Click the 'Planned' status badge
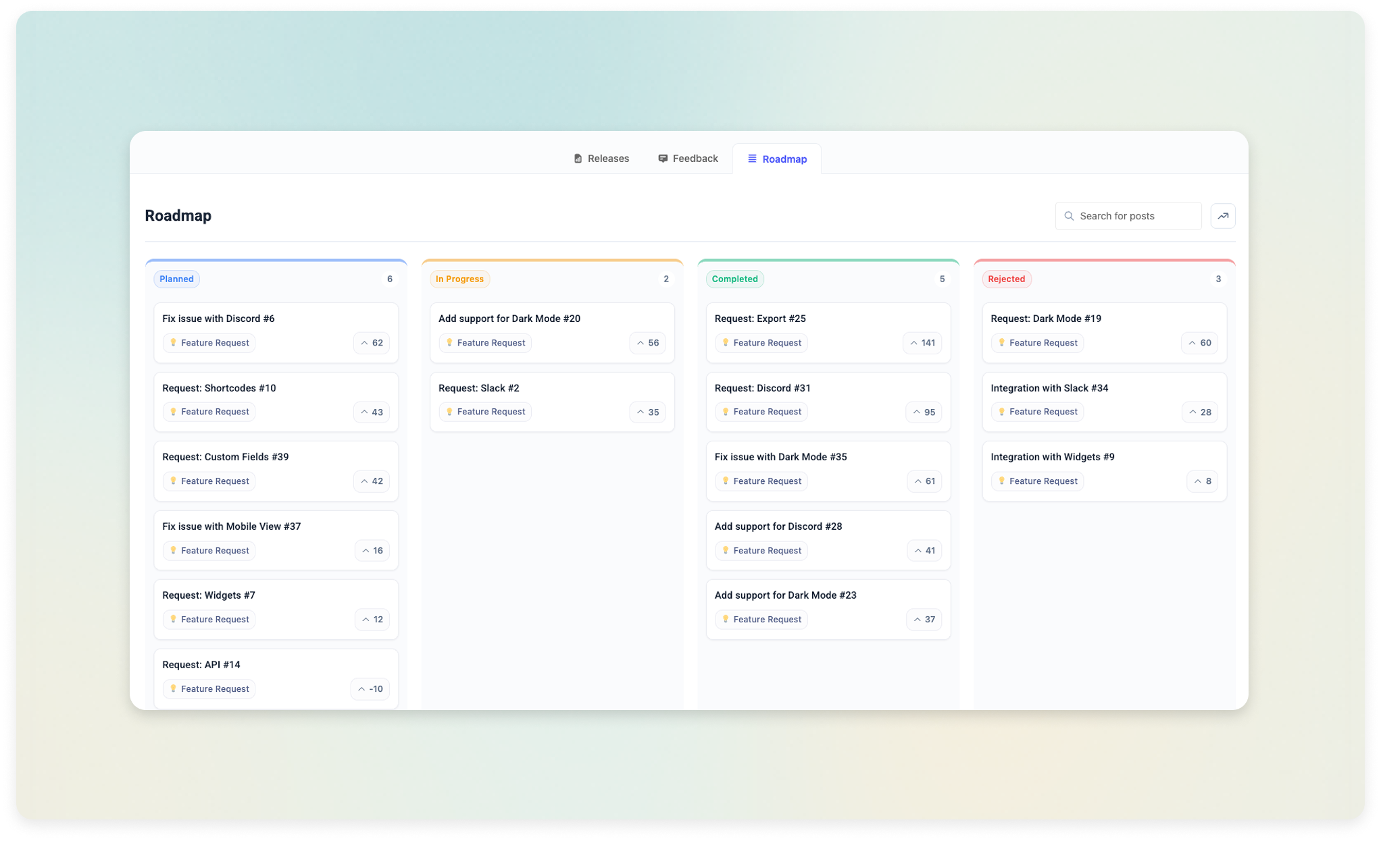The height and width of the screenshot is (841, 1381). tap(176, 279)
